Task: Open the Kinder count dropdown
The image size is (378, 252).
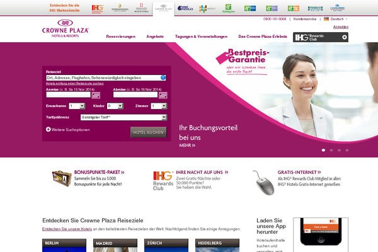Action: 115,106
